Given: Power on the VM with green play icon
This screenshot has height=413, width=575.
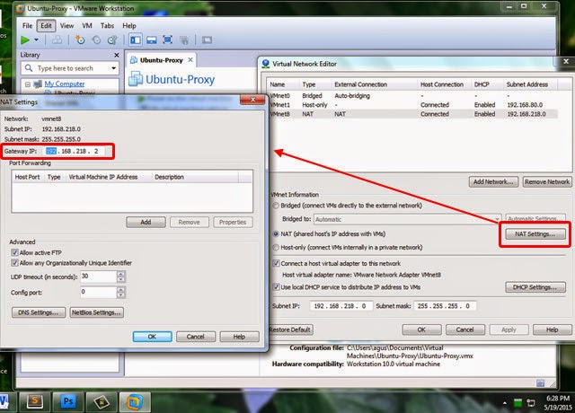Looking at the screenshot, I should click(25, 40).
